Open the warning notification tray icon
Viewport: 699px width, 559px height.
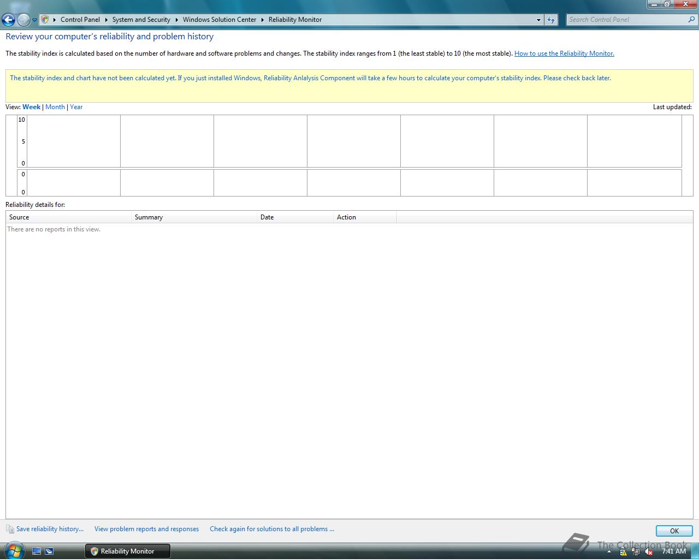(623, 552)
